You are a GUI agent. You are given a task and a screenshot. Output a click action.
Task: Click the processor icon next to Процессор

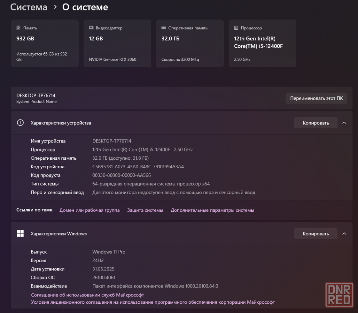point(236,28)
